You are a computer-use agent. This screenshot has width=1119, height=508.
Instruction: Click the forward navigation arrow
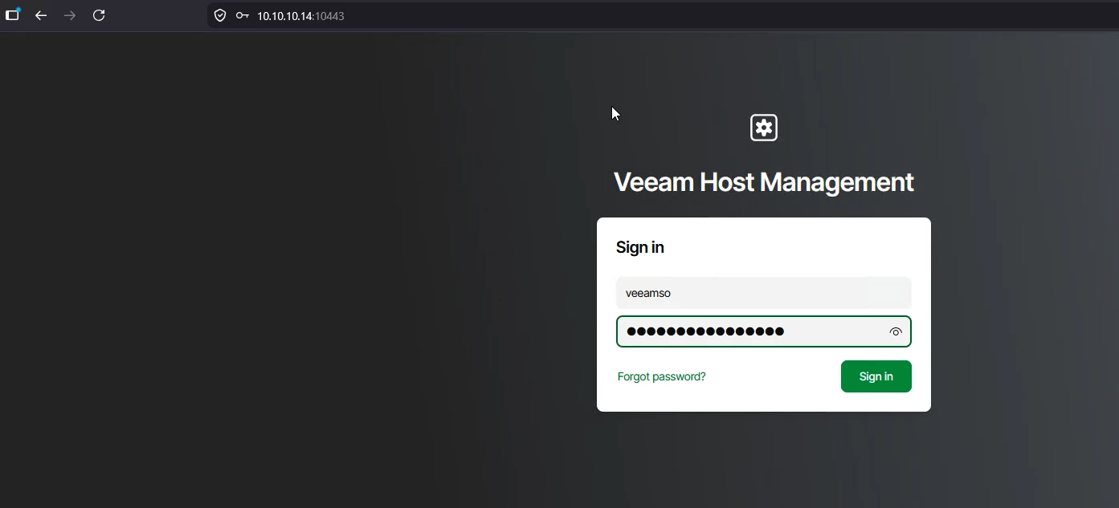coord(70,15)
